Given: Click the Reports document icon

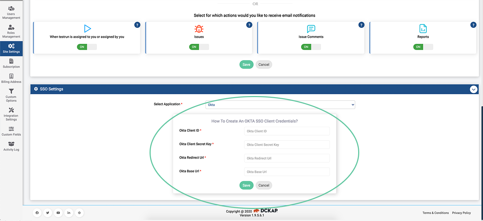Looking at the screenshot, I should click(423, 29).
